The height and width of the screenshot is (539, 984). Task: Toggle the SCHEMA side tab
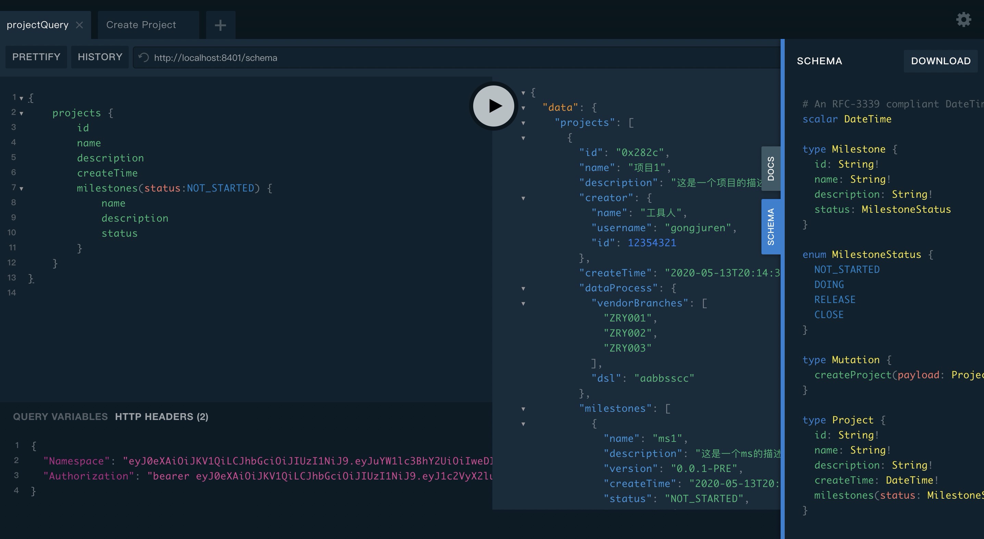click(770, 227)
